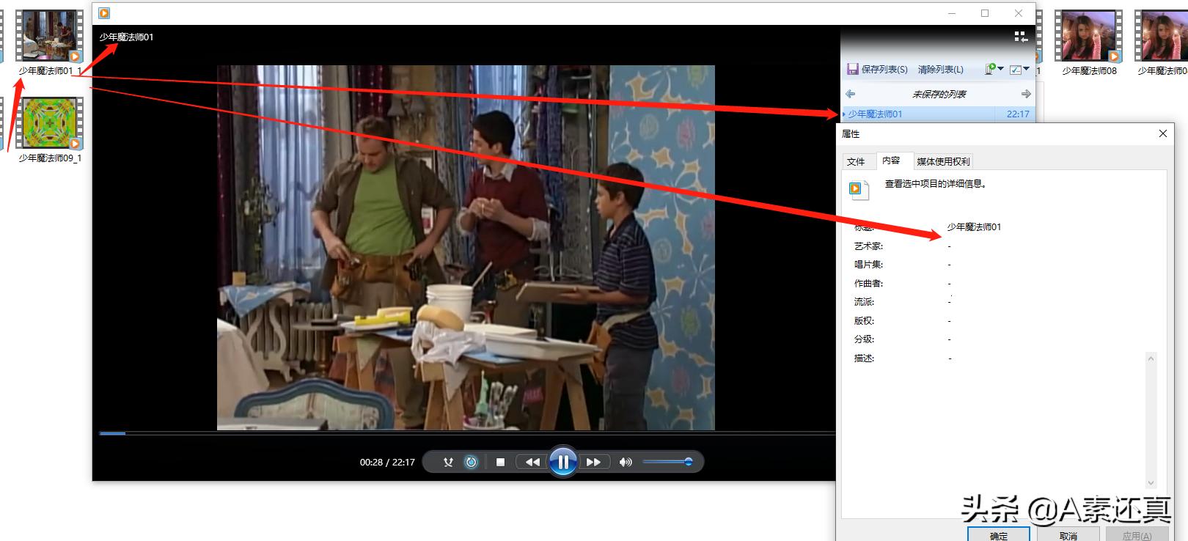Viewport: 1188px width, 541px height.
Task: Click the 少年魔法师08 file name label
Action: click(x=1089, y=71)
